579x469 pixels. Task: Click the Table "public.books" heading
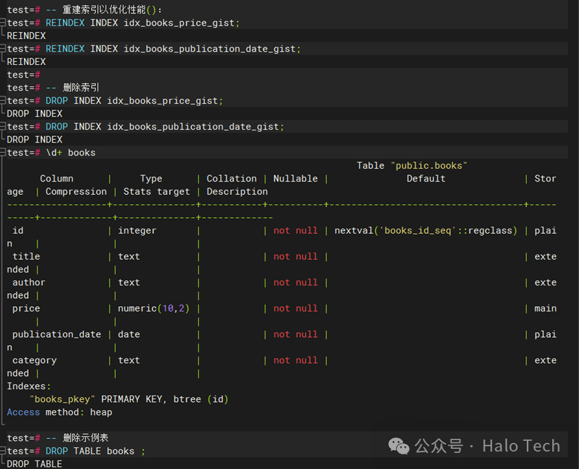[x=412, y=165]
